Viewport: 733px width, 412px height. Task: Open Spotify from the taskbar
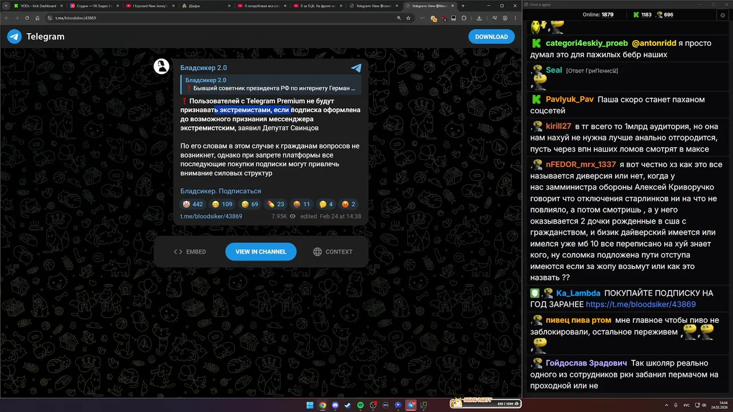point(360,405)
